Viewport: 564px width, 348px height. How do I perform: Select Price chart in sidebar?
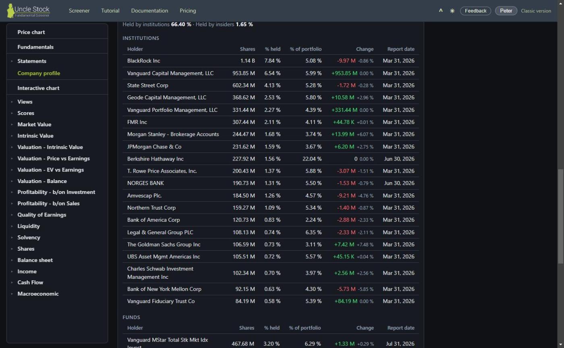[x=31, y=32]
